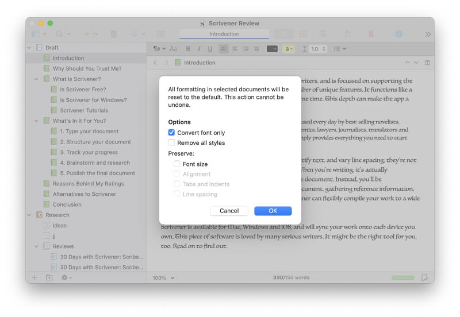Go forward in editor history
Image resolution: width=460 pixels, height=317 pixels.
(x=167, y=63)
